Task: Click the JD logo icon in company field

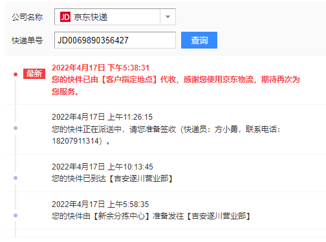Action: coord(65,17)
